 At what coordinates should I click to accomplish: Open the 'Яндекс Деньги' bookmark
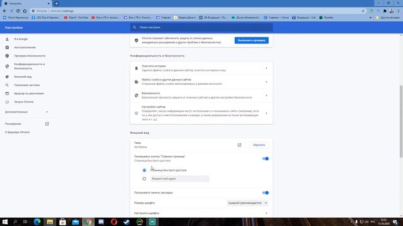pyautogui.click(x=184, y=18)
